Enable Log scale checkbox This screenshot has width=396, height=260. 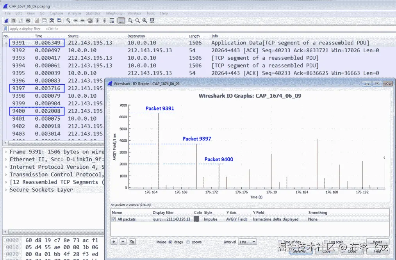326,242
